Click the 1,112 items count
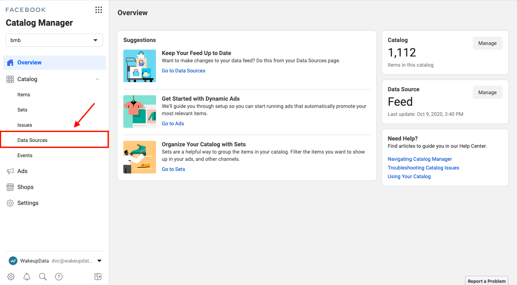 click(402, 53)
